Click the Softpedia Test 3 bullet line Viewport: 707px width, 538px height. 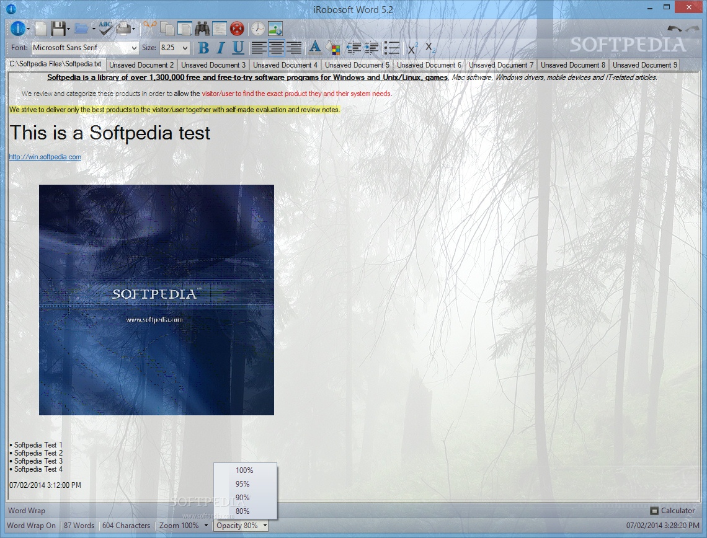(36, 461)
